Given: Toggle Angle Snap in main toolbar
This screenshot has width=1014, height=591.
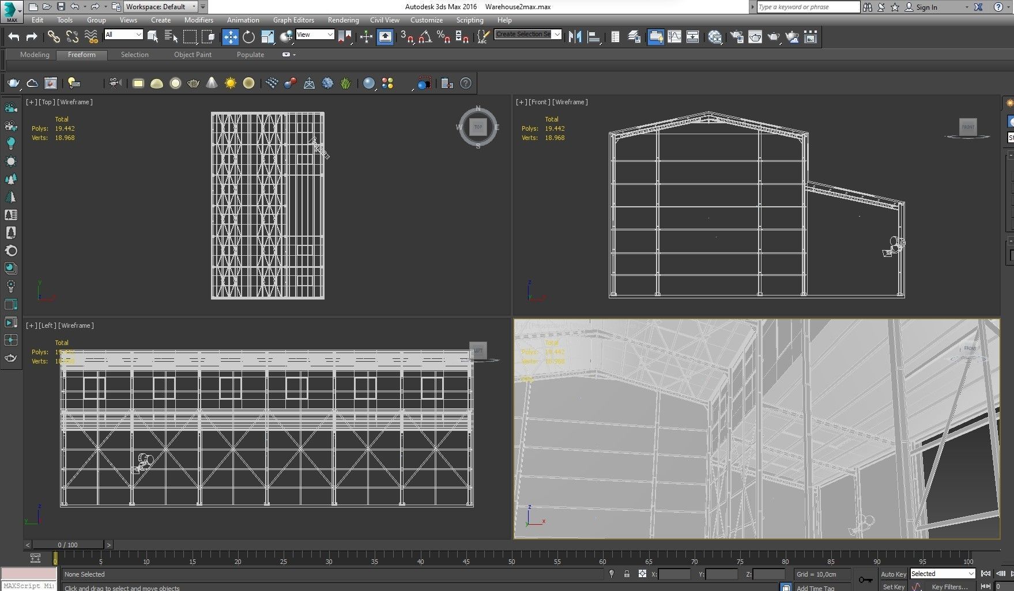Looking at the screenshot, I should (425, 37).
